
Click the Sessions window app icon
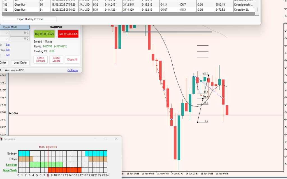(x=2, y=139)
